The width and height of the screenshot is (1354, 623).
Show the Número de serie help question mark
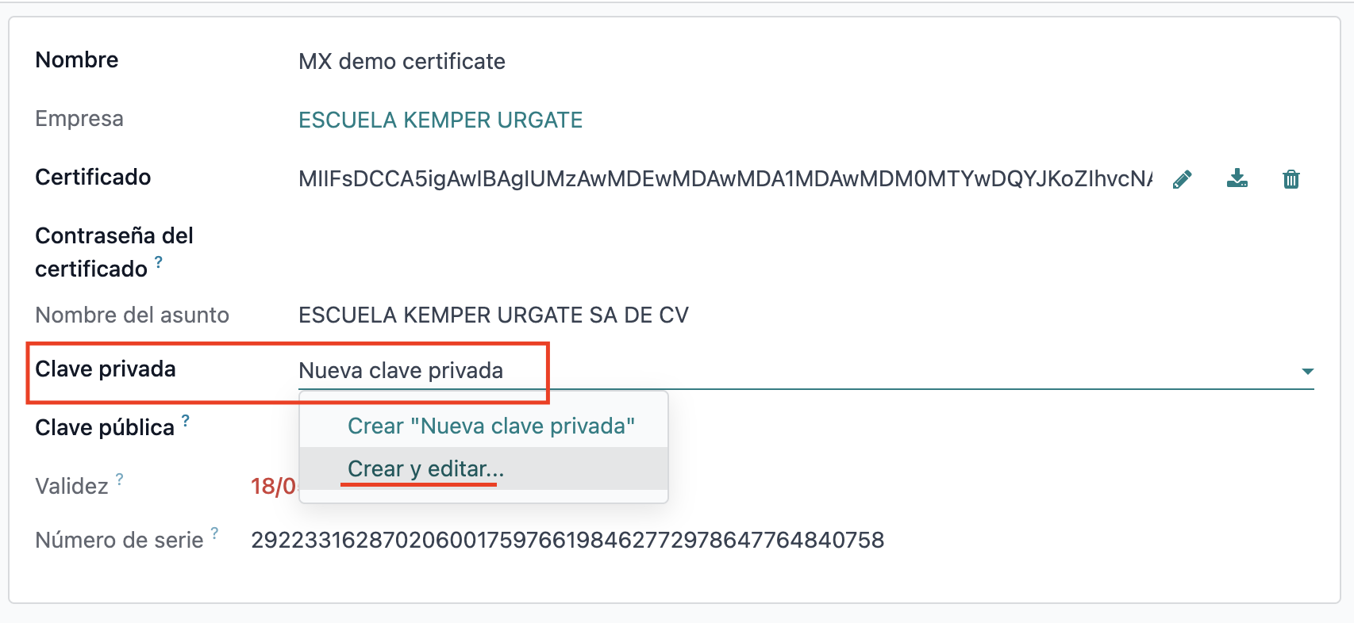tap(215, 533)
